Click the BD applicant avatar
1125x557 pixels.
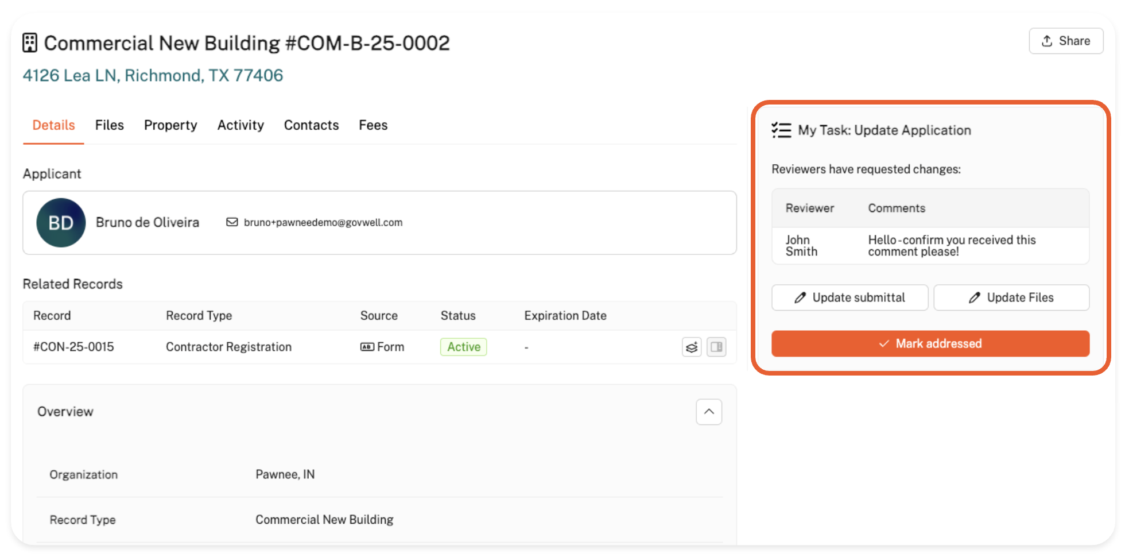point(61,223)
